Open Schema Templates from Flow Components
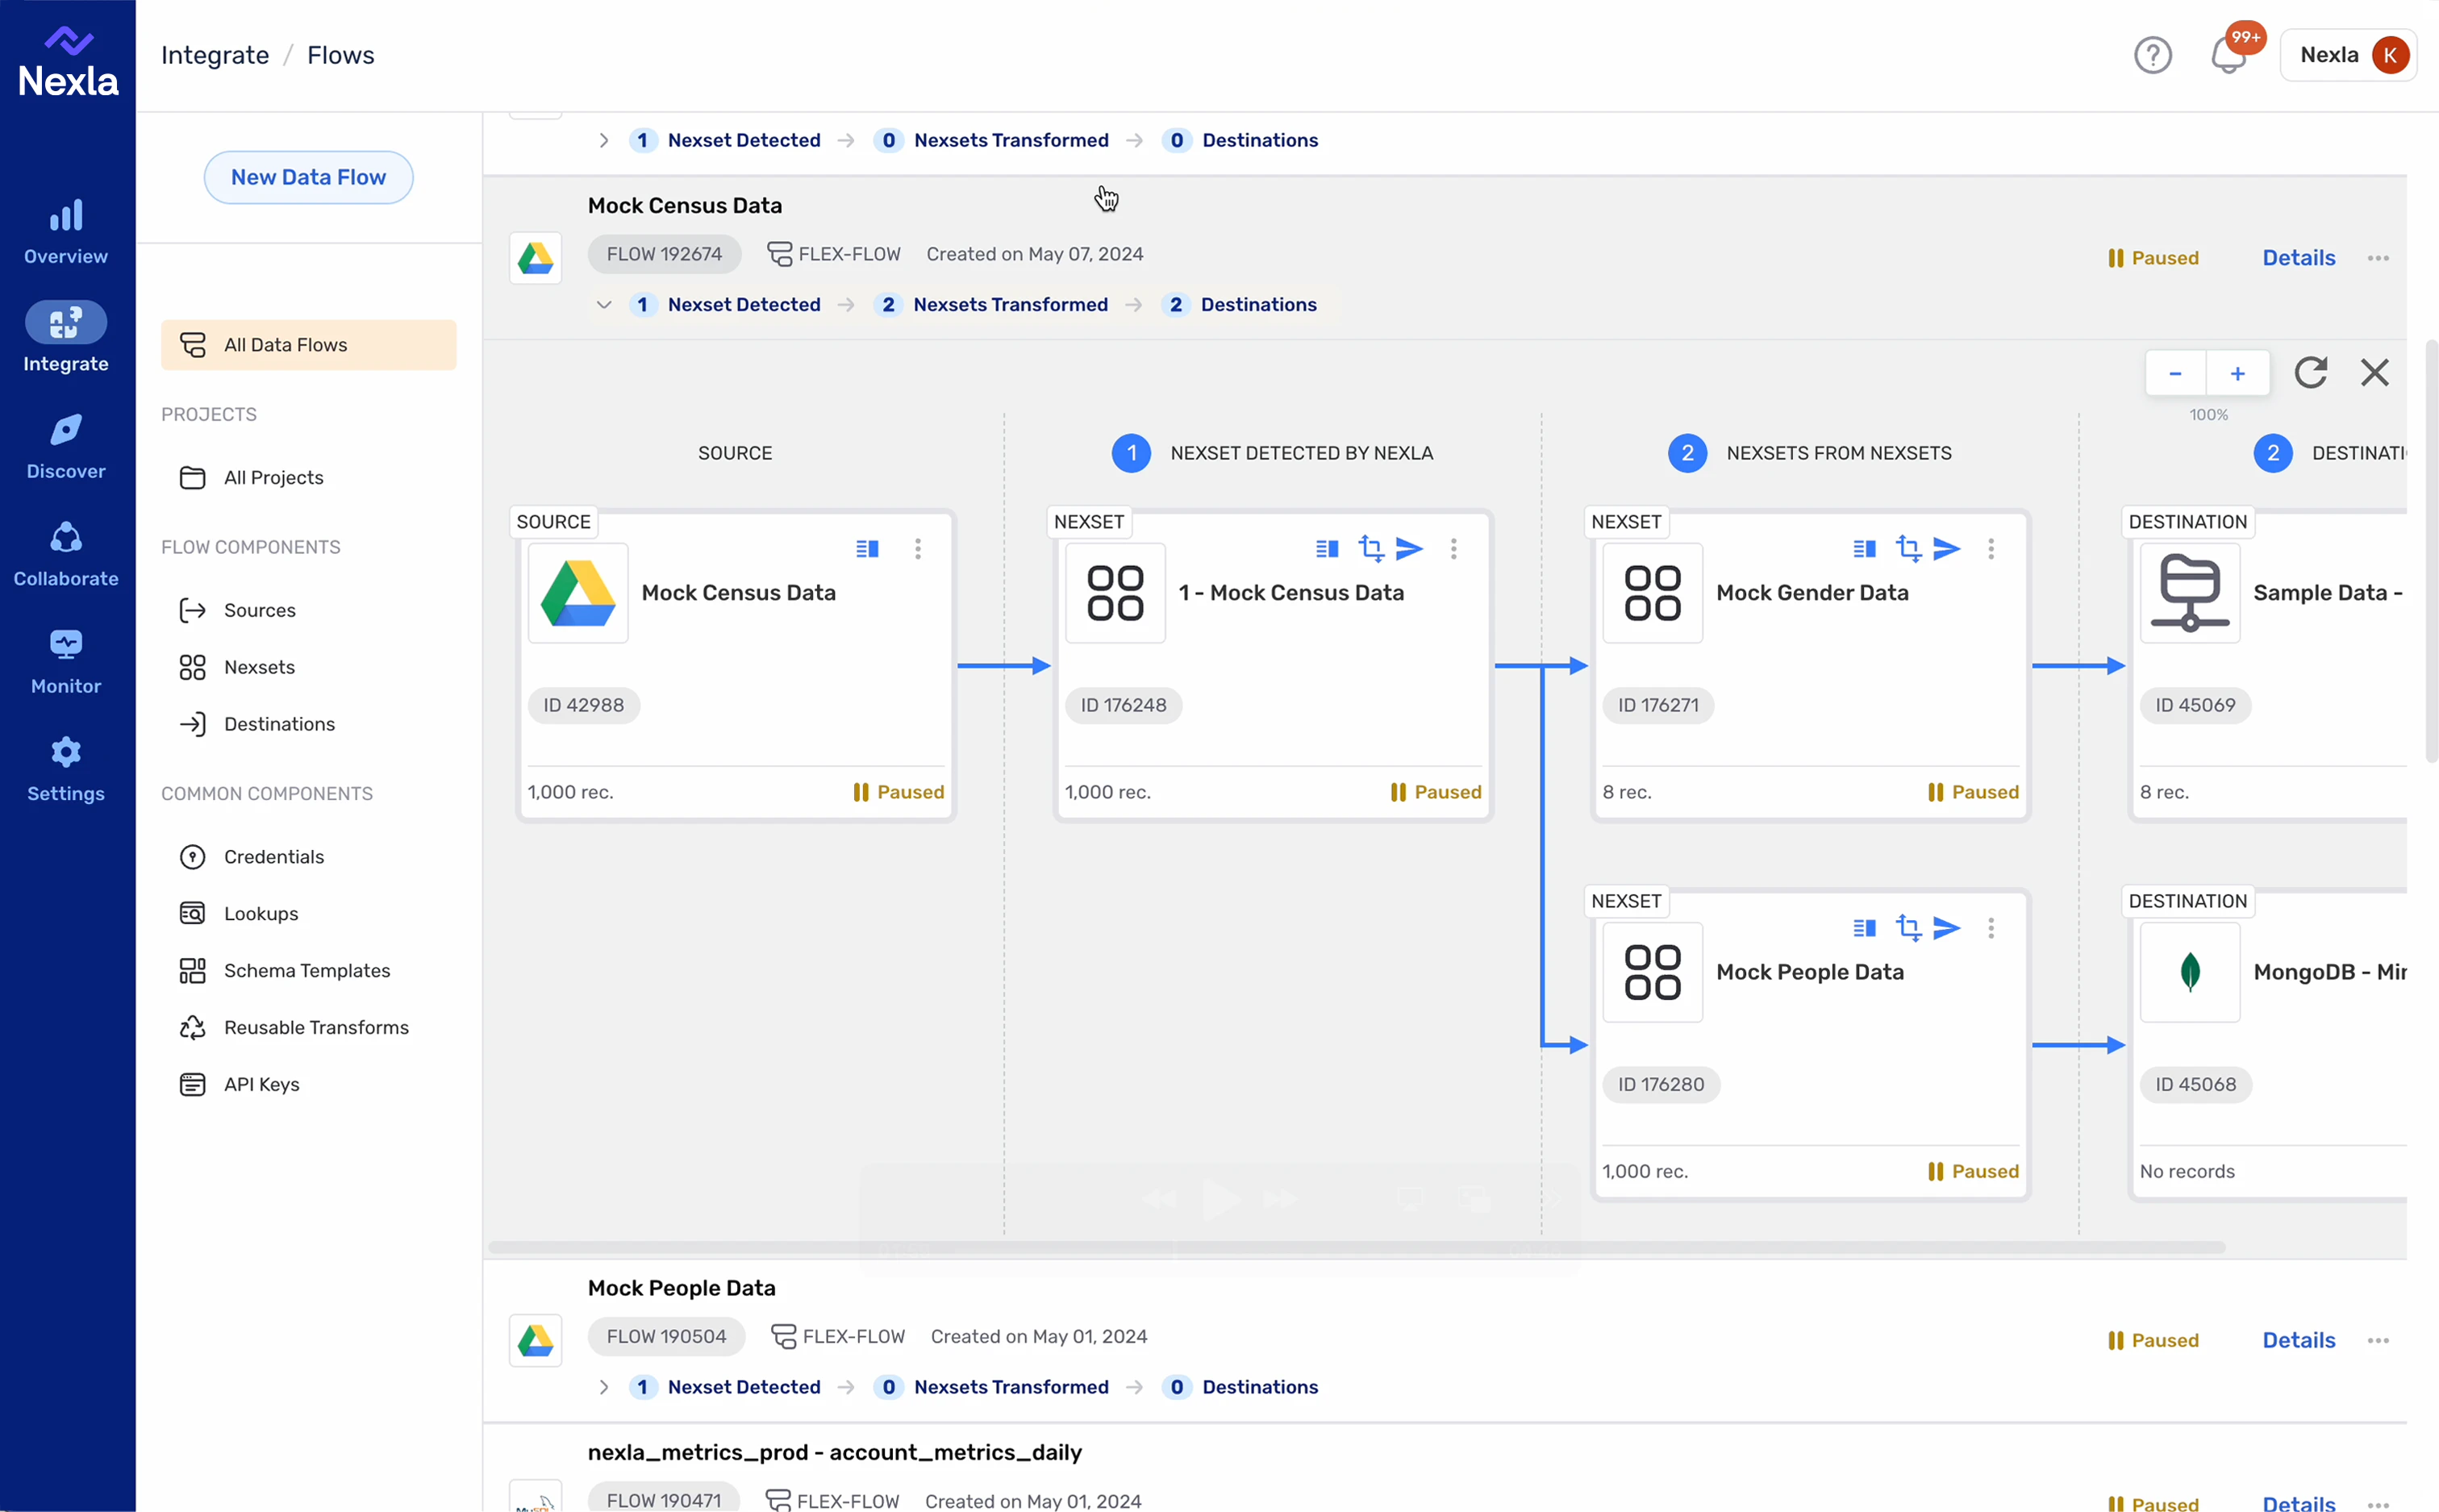This screenshot has width=2439, height=1512. click(306, 970)
